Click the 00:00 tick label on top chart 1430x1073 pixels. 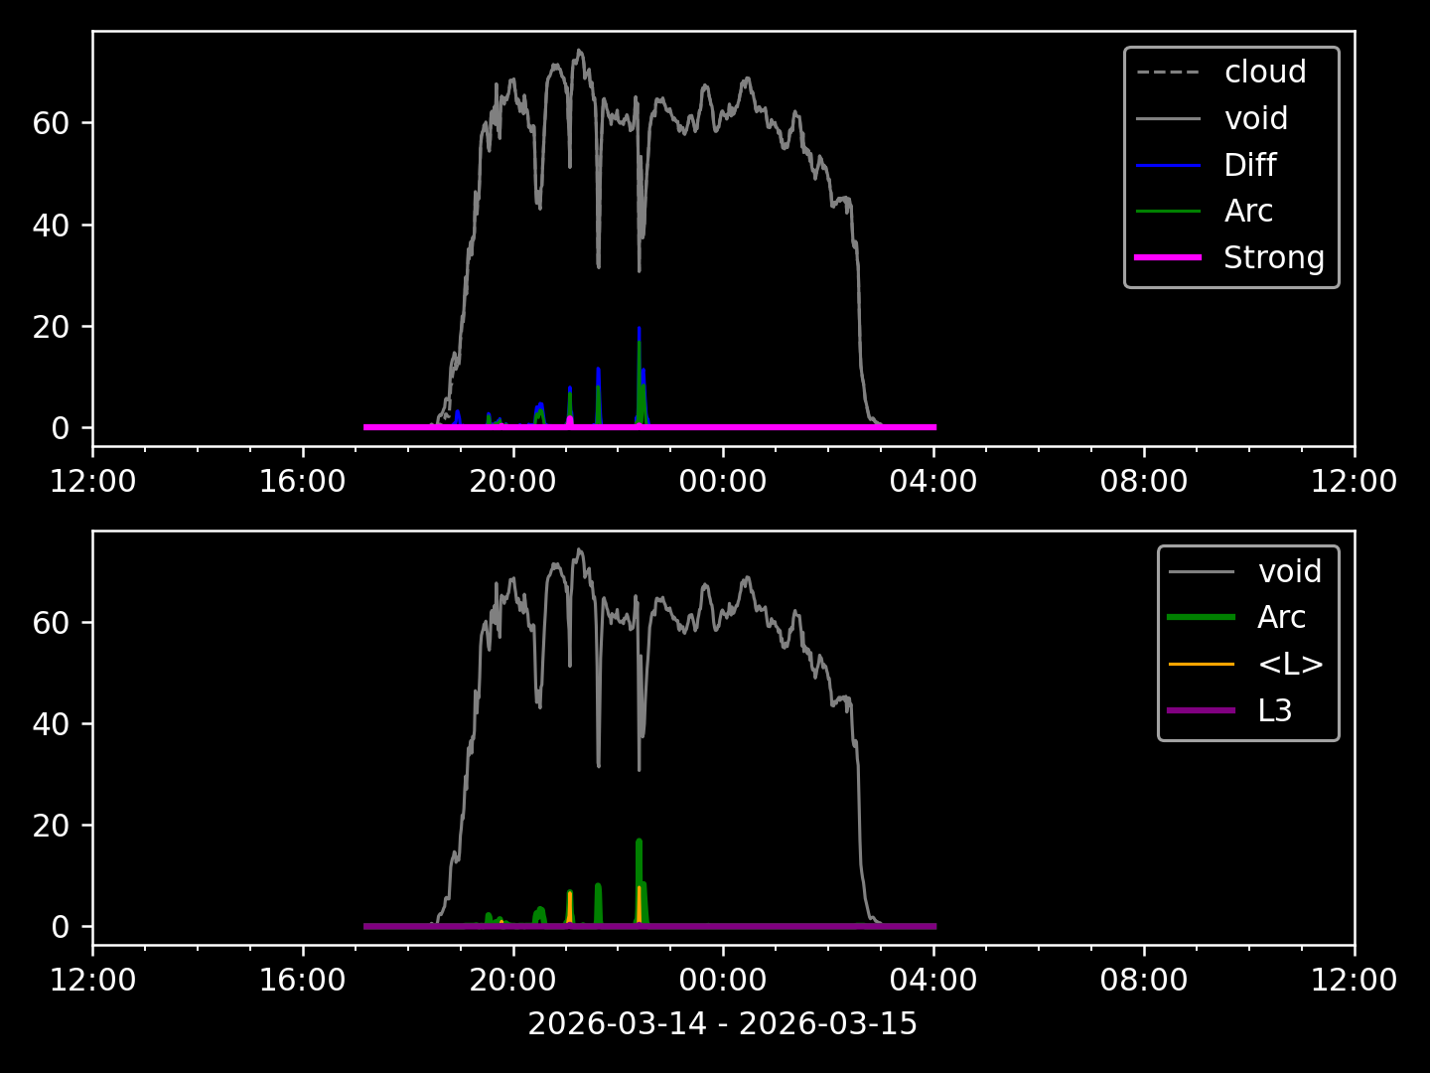[x=723, y=482]
